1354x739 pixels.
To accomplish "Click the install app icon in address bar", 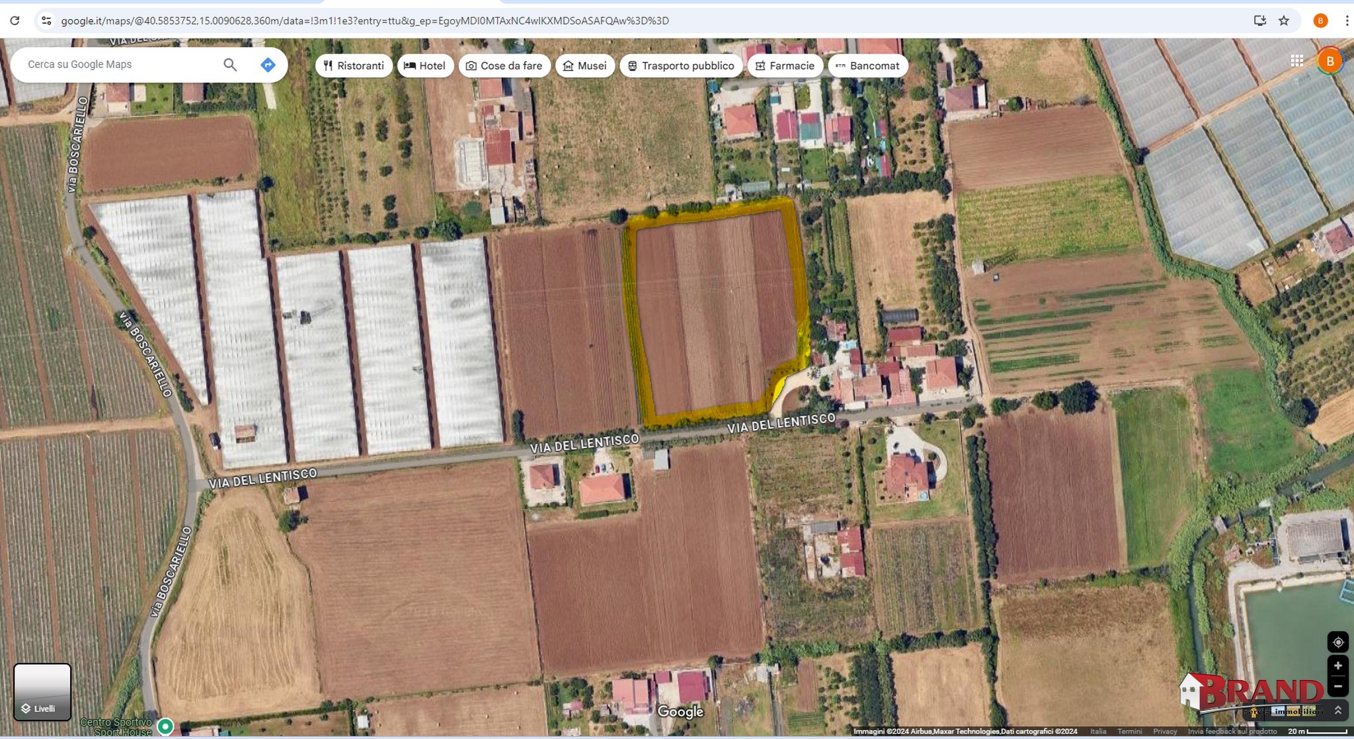I will (1259, 20).
